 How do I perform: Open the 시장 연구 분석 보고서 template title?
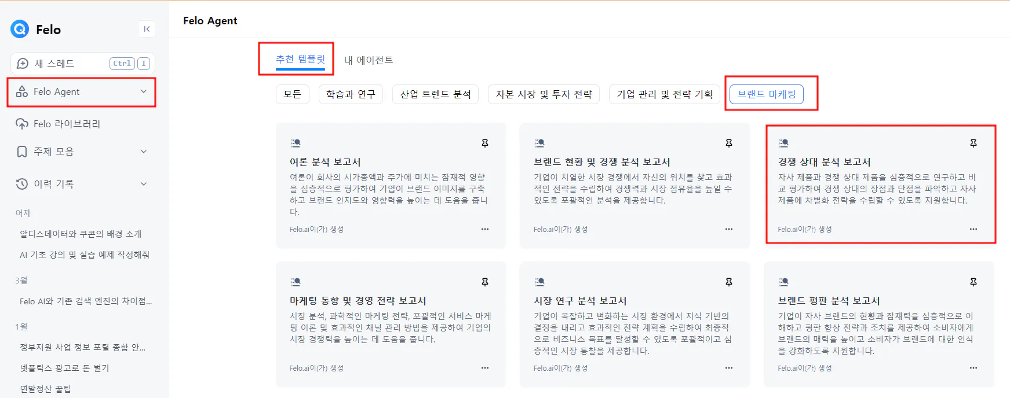pyautogui.click(x=580, y=301)
